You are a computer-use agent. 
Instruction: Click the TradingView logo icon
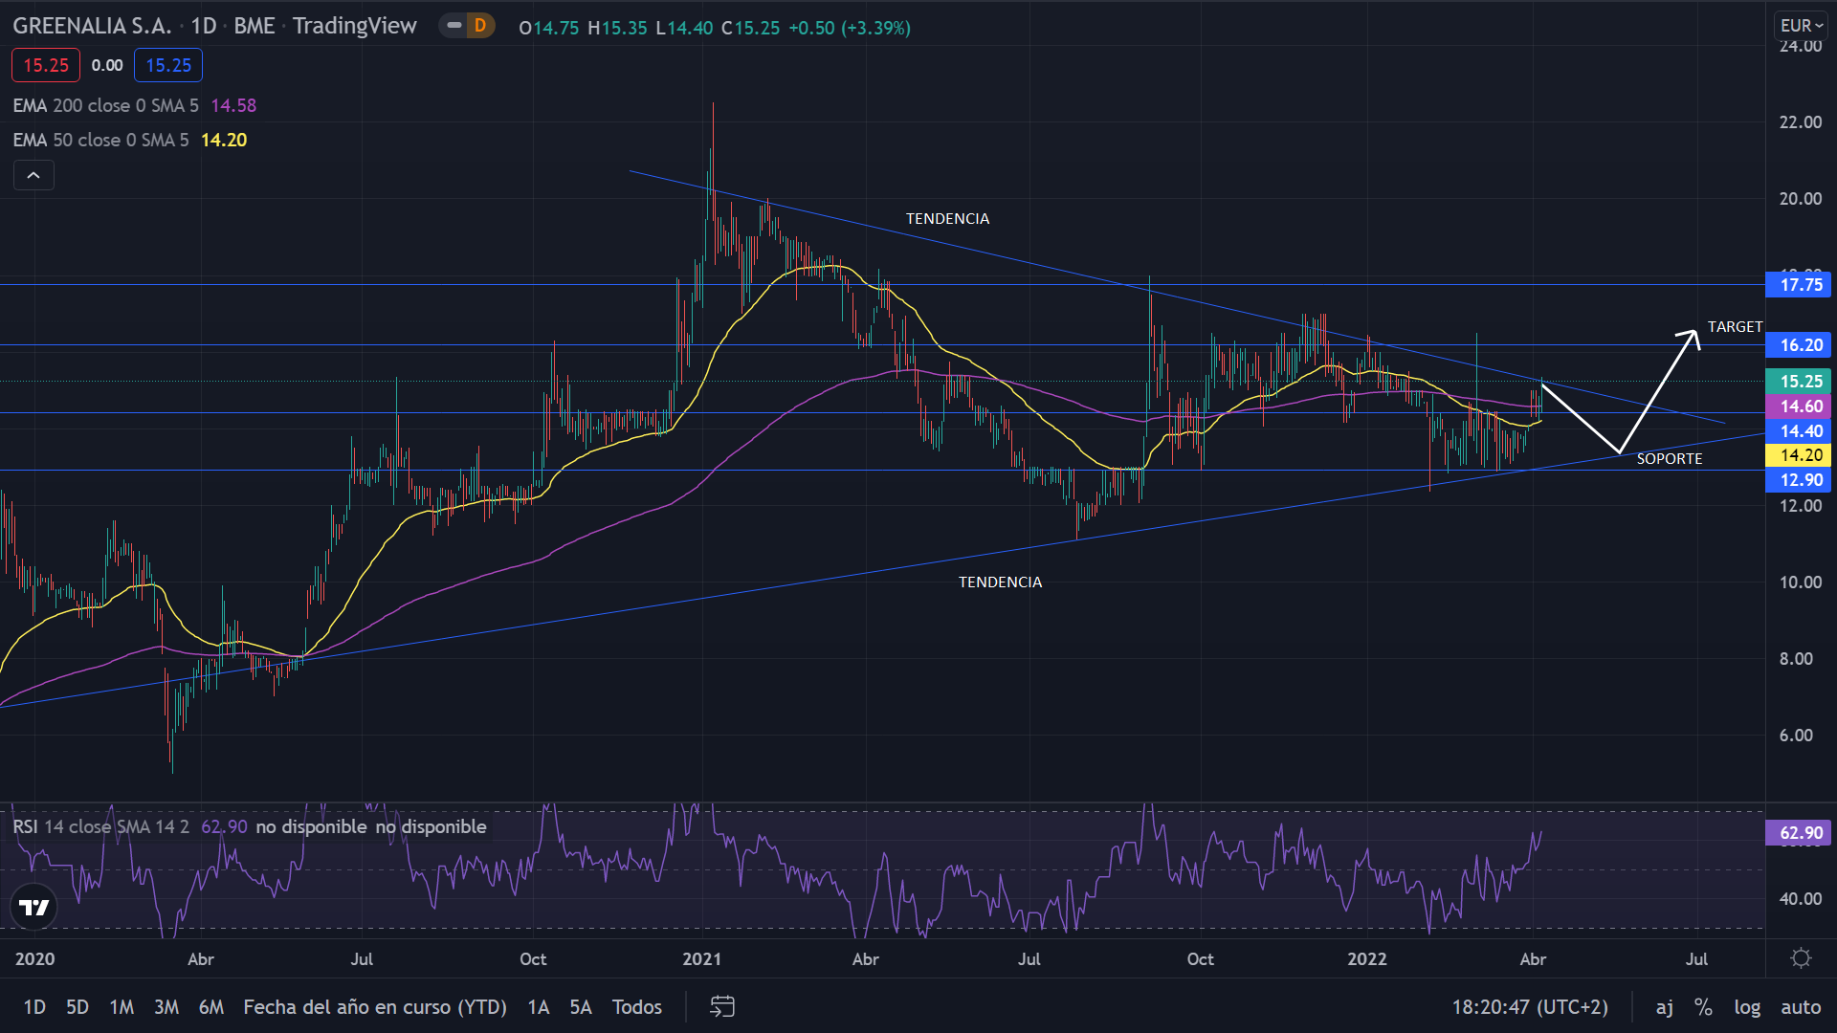click(34, 907)
